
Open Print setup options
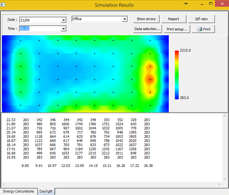(x=177, y=29)
